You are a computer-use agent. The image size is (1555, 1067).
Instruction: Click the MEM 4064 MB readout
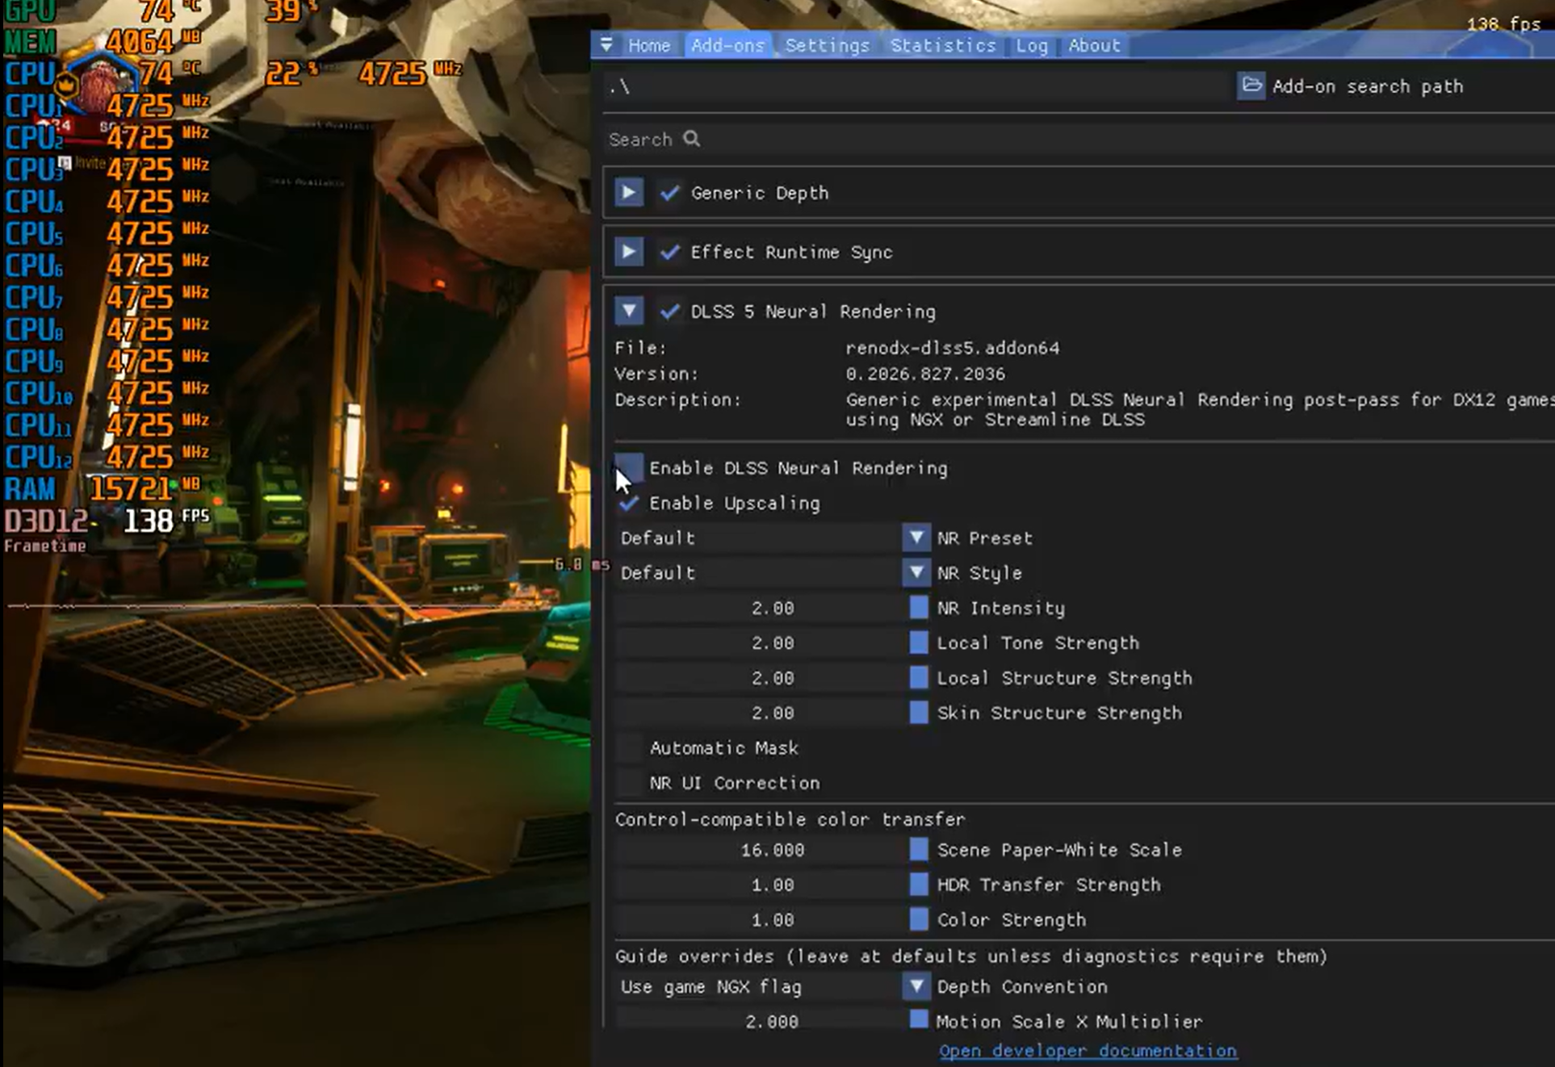coord(103,41)
